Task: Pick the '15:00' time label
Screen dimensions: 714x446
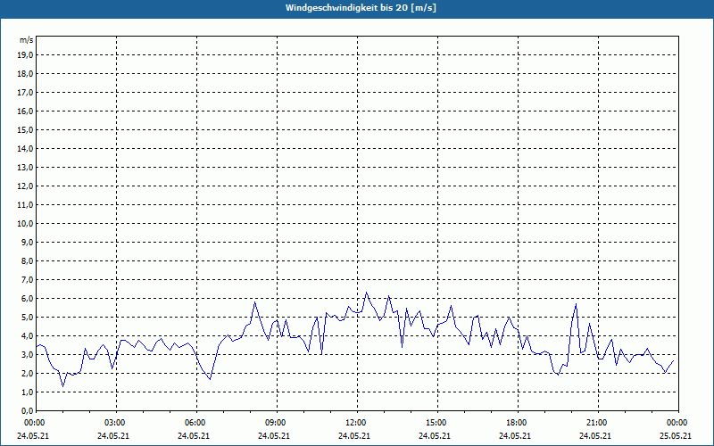Action: point(436,423)
